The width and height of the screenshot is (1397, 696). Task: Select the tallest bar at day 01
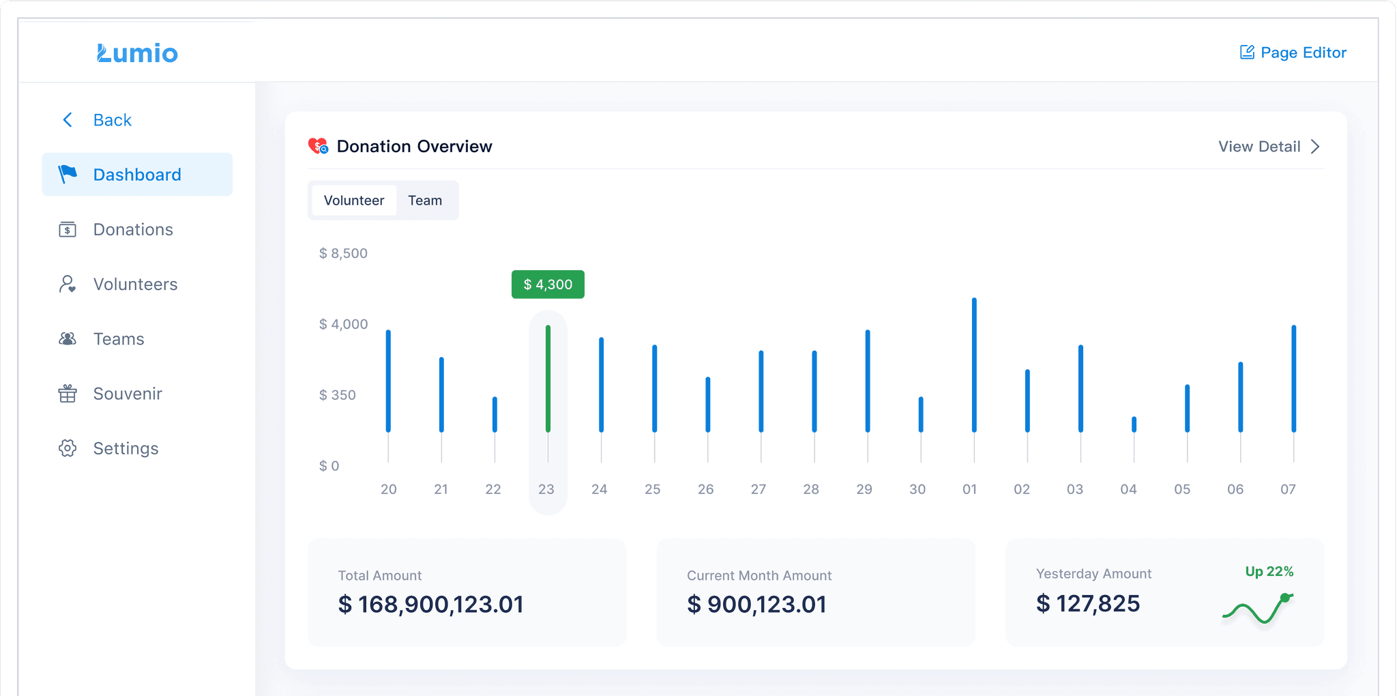974,365
